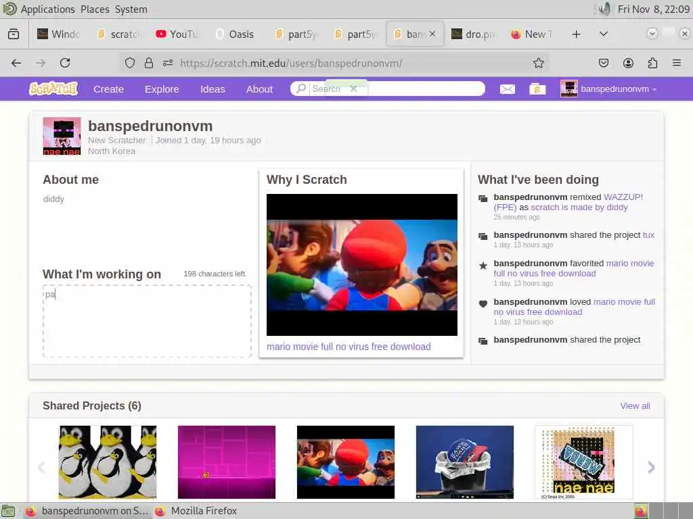693x519 pixels.
Task: Open the scratch is made by diddy link
Action: pyautogui.click(x=579, y=207)
